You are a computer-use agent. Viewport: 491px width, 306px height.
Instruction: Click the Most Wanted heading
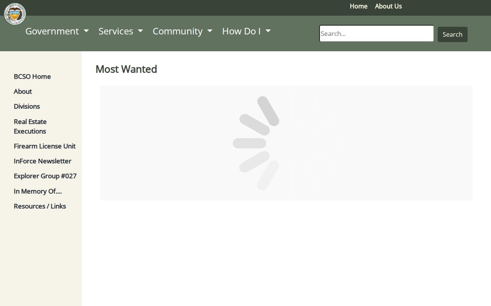click(126, 69)
